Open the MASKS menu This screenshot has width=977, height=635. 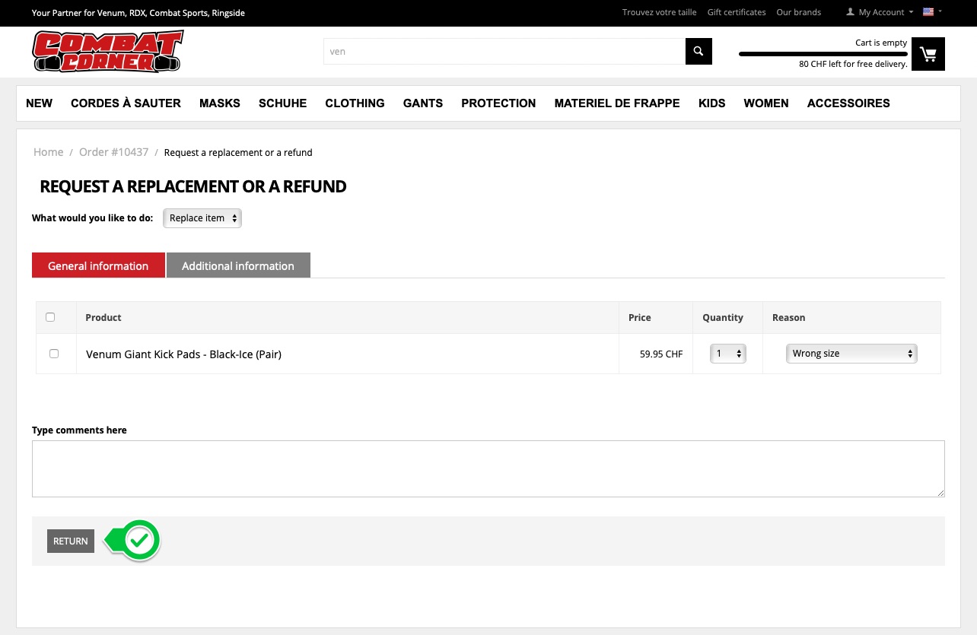(x=220, y=103)
